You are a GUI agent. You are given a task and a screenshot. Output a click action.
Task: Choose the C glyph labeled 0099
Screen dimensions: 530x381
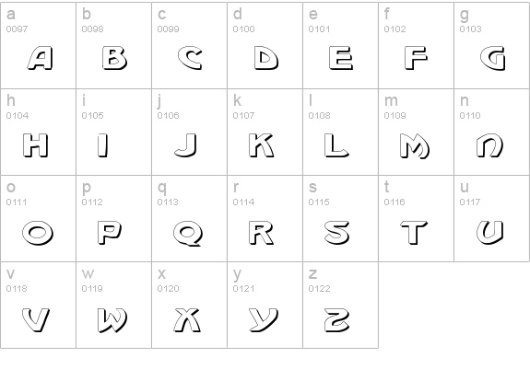190,58
